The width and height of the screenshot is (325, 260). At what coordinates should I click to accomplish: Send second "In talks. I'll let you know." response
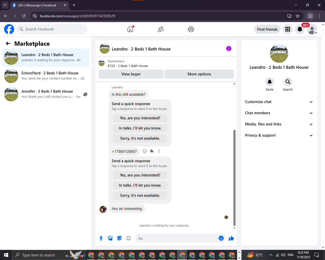pos(140,185)
